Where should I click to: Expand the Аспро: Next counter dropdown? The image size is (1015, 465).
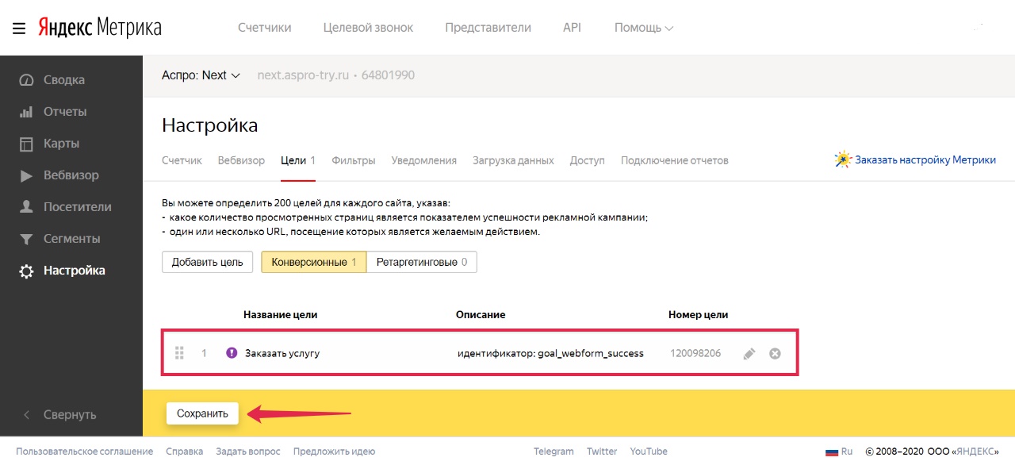201,75
